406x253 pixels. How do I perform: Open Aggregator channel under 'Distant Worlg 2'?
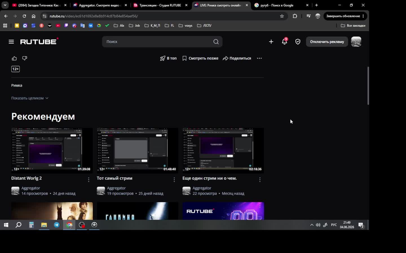31,188
